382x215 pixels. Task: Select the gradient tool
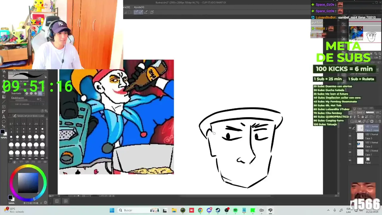click(4, 97)
